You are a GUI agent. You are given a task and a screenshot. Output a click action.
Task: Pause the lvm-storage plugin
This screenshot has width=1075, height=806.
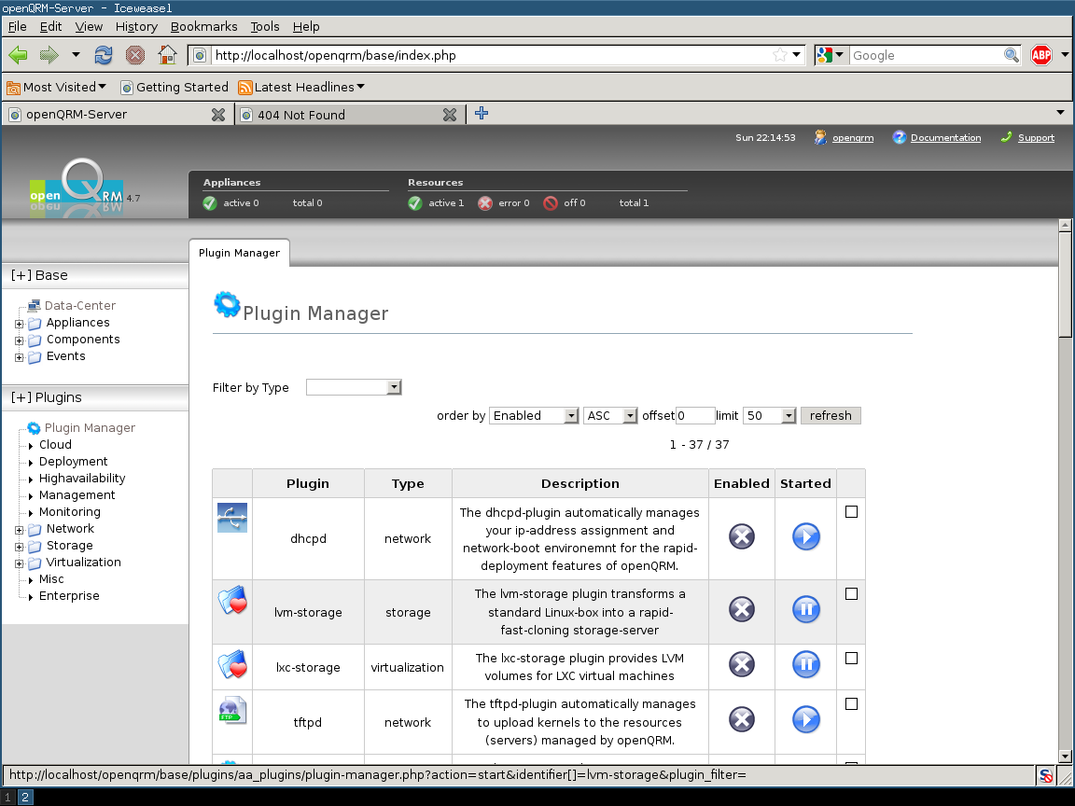[x=805, y=609]
